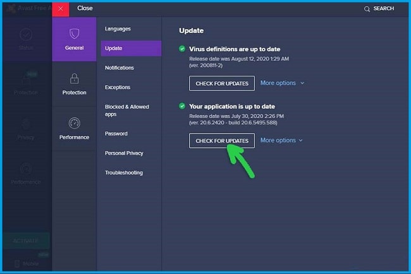Select the Update settings item
The width and height of the screenshot is (411, 274).
tap(131, 48)
